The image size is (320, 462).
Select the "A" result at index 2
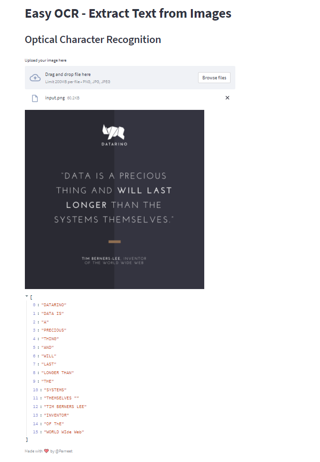point(45,322)
